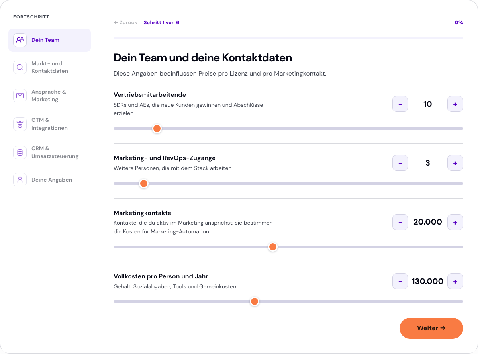The width and height of the screenshot is (478, 354).
Task: Click the magnifier icon beside Markt- und Kontaktdaten
Action: click(20, 67)
